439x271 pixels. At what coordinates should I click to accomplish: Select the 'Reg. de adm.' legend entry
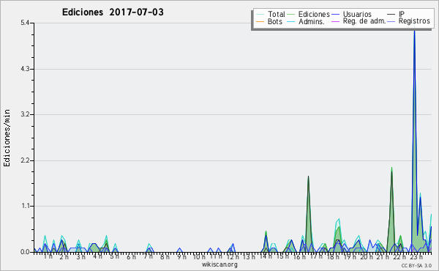tap(364, 21)
